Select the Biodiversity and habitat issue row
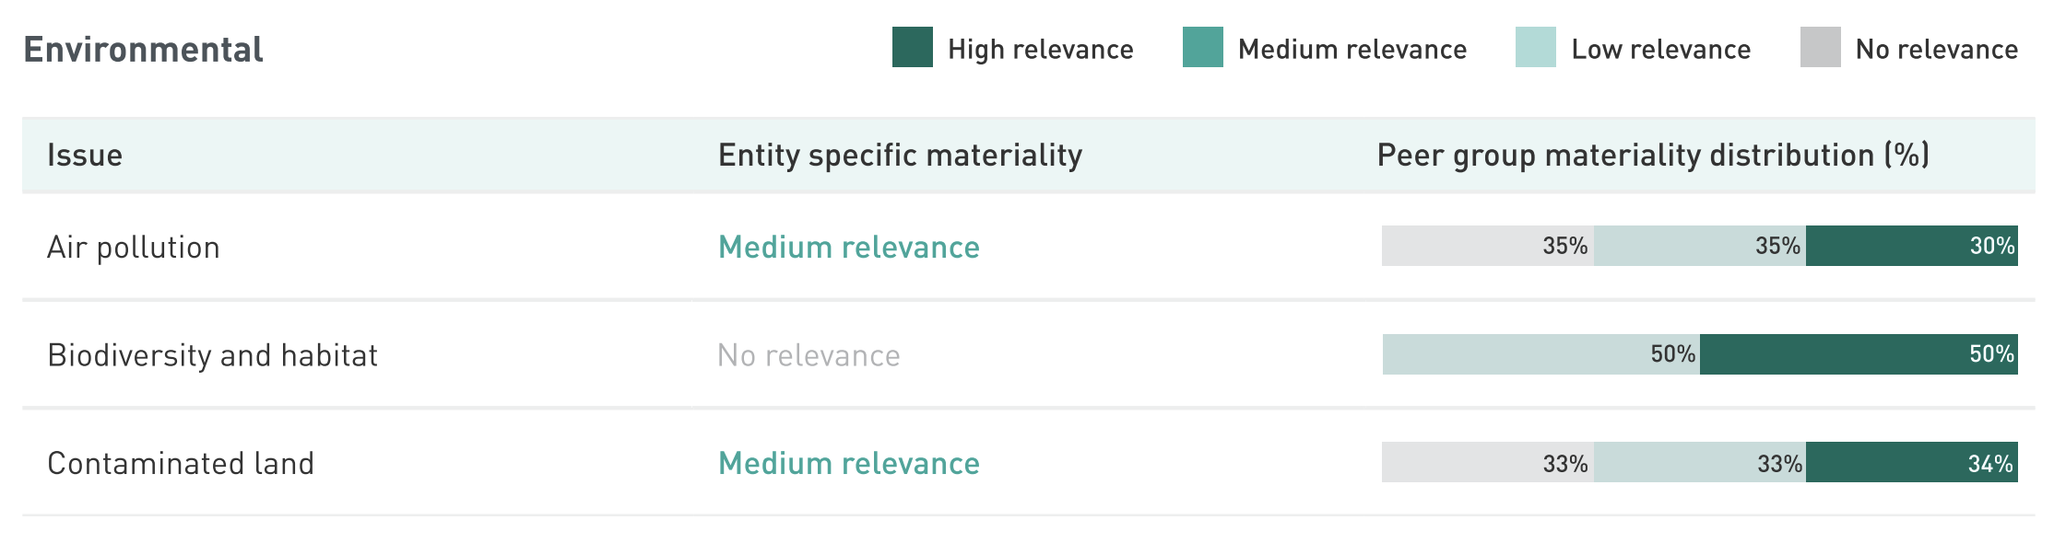This screenshot has height=543, width=2054. tap(212, 355)
